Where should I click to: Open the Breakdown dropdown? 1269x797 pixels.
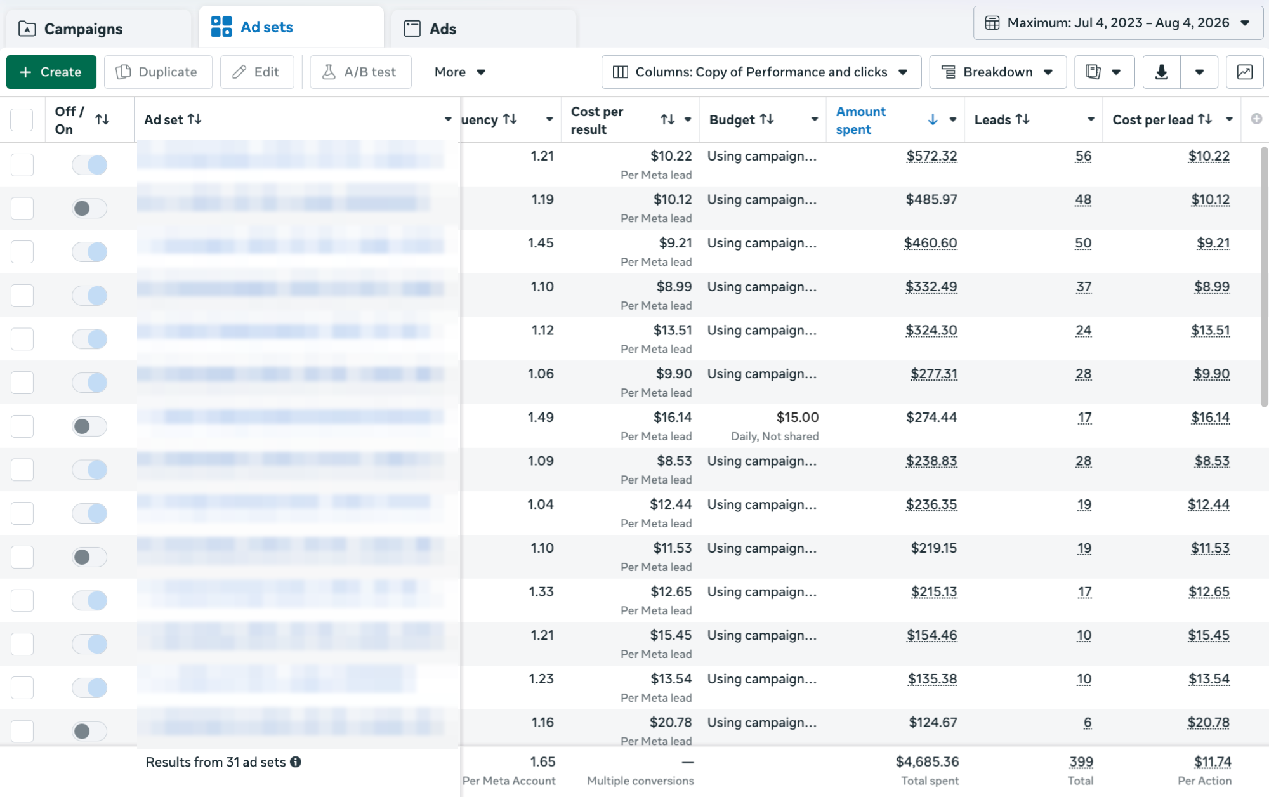click(997, 72)
